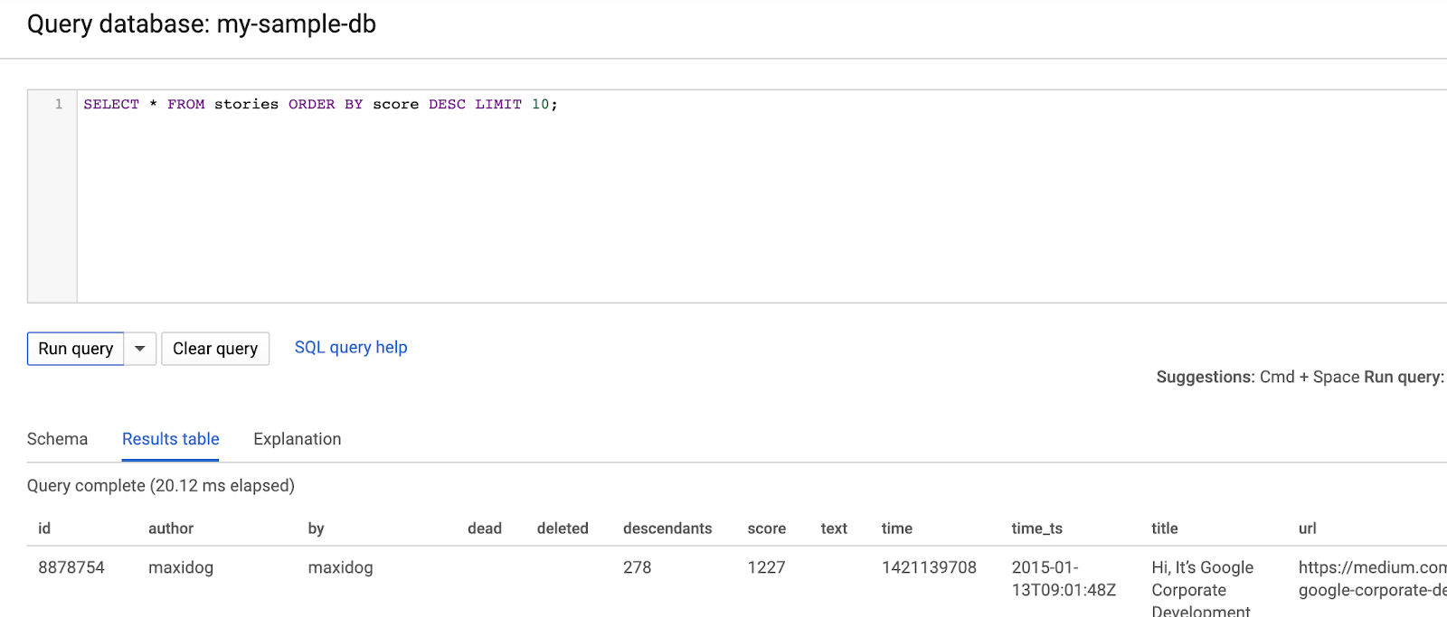Viewport: 1447px width, 617px height.
Task: Open the SQL query help link
Action: (351, 348)
